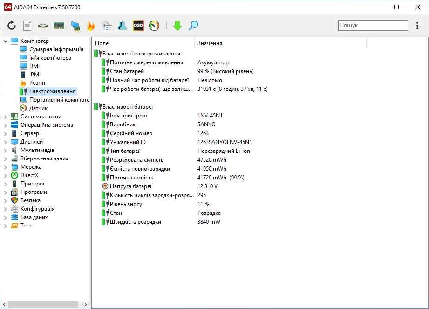Collapse the Комп'ютер tree node
Image resolution: width=429 pixels, height=309 pixels.
point(5,41)
